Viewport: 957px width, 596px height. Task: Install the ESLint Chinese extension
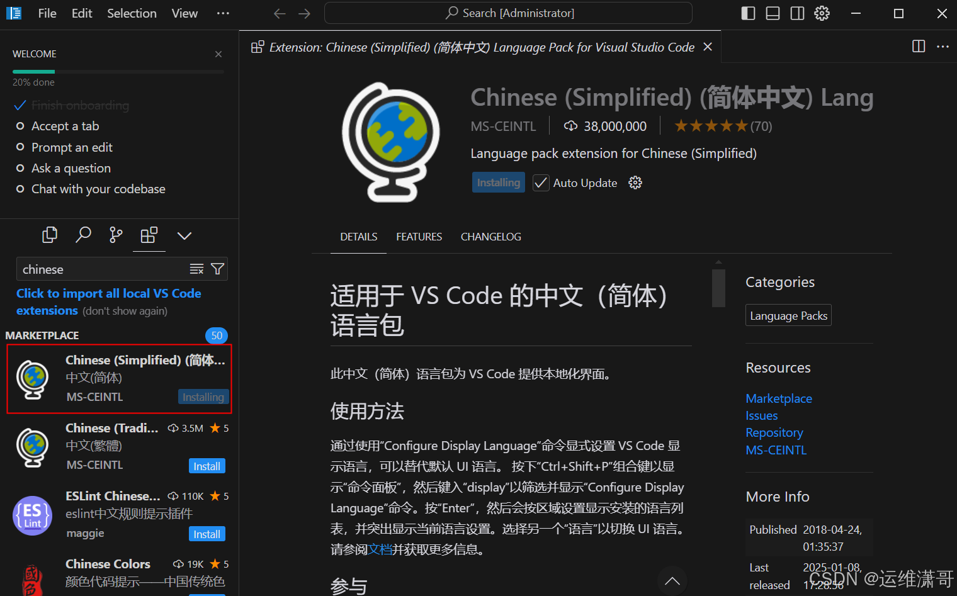[x=207, y=534]
